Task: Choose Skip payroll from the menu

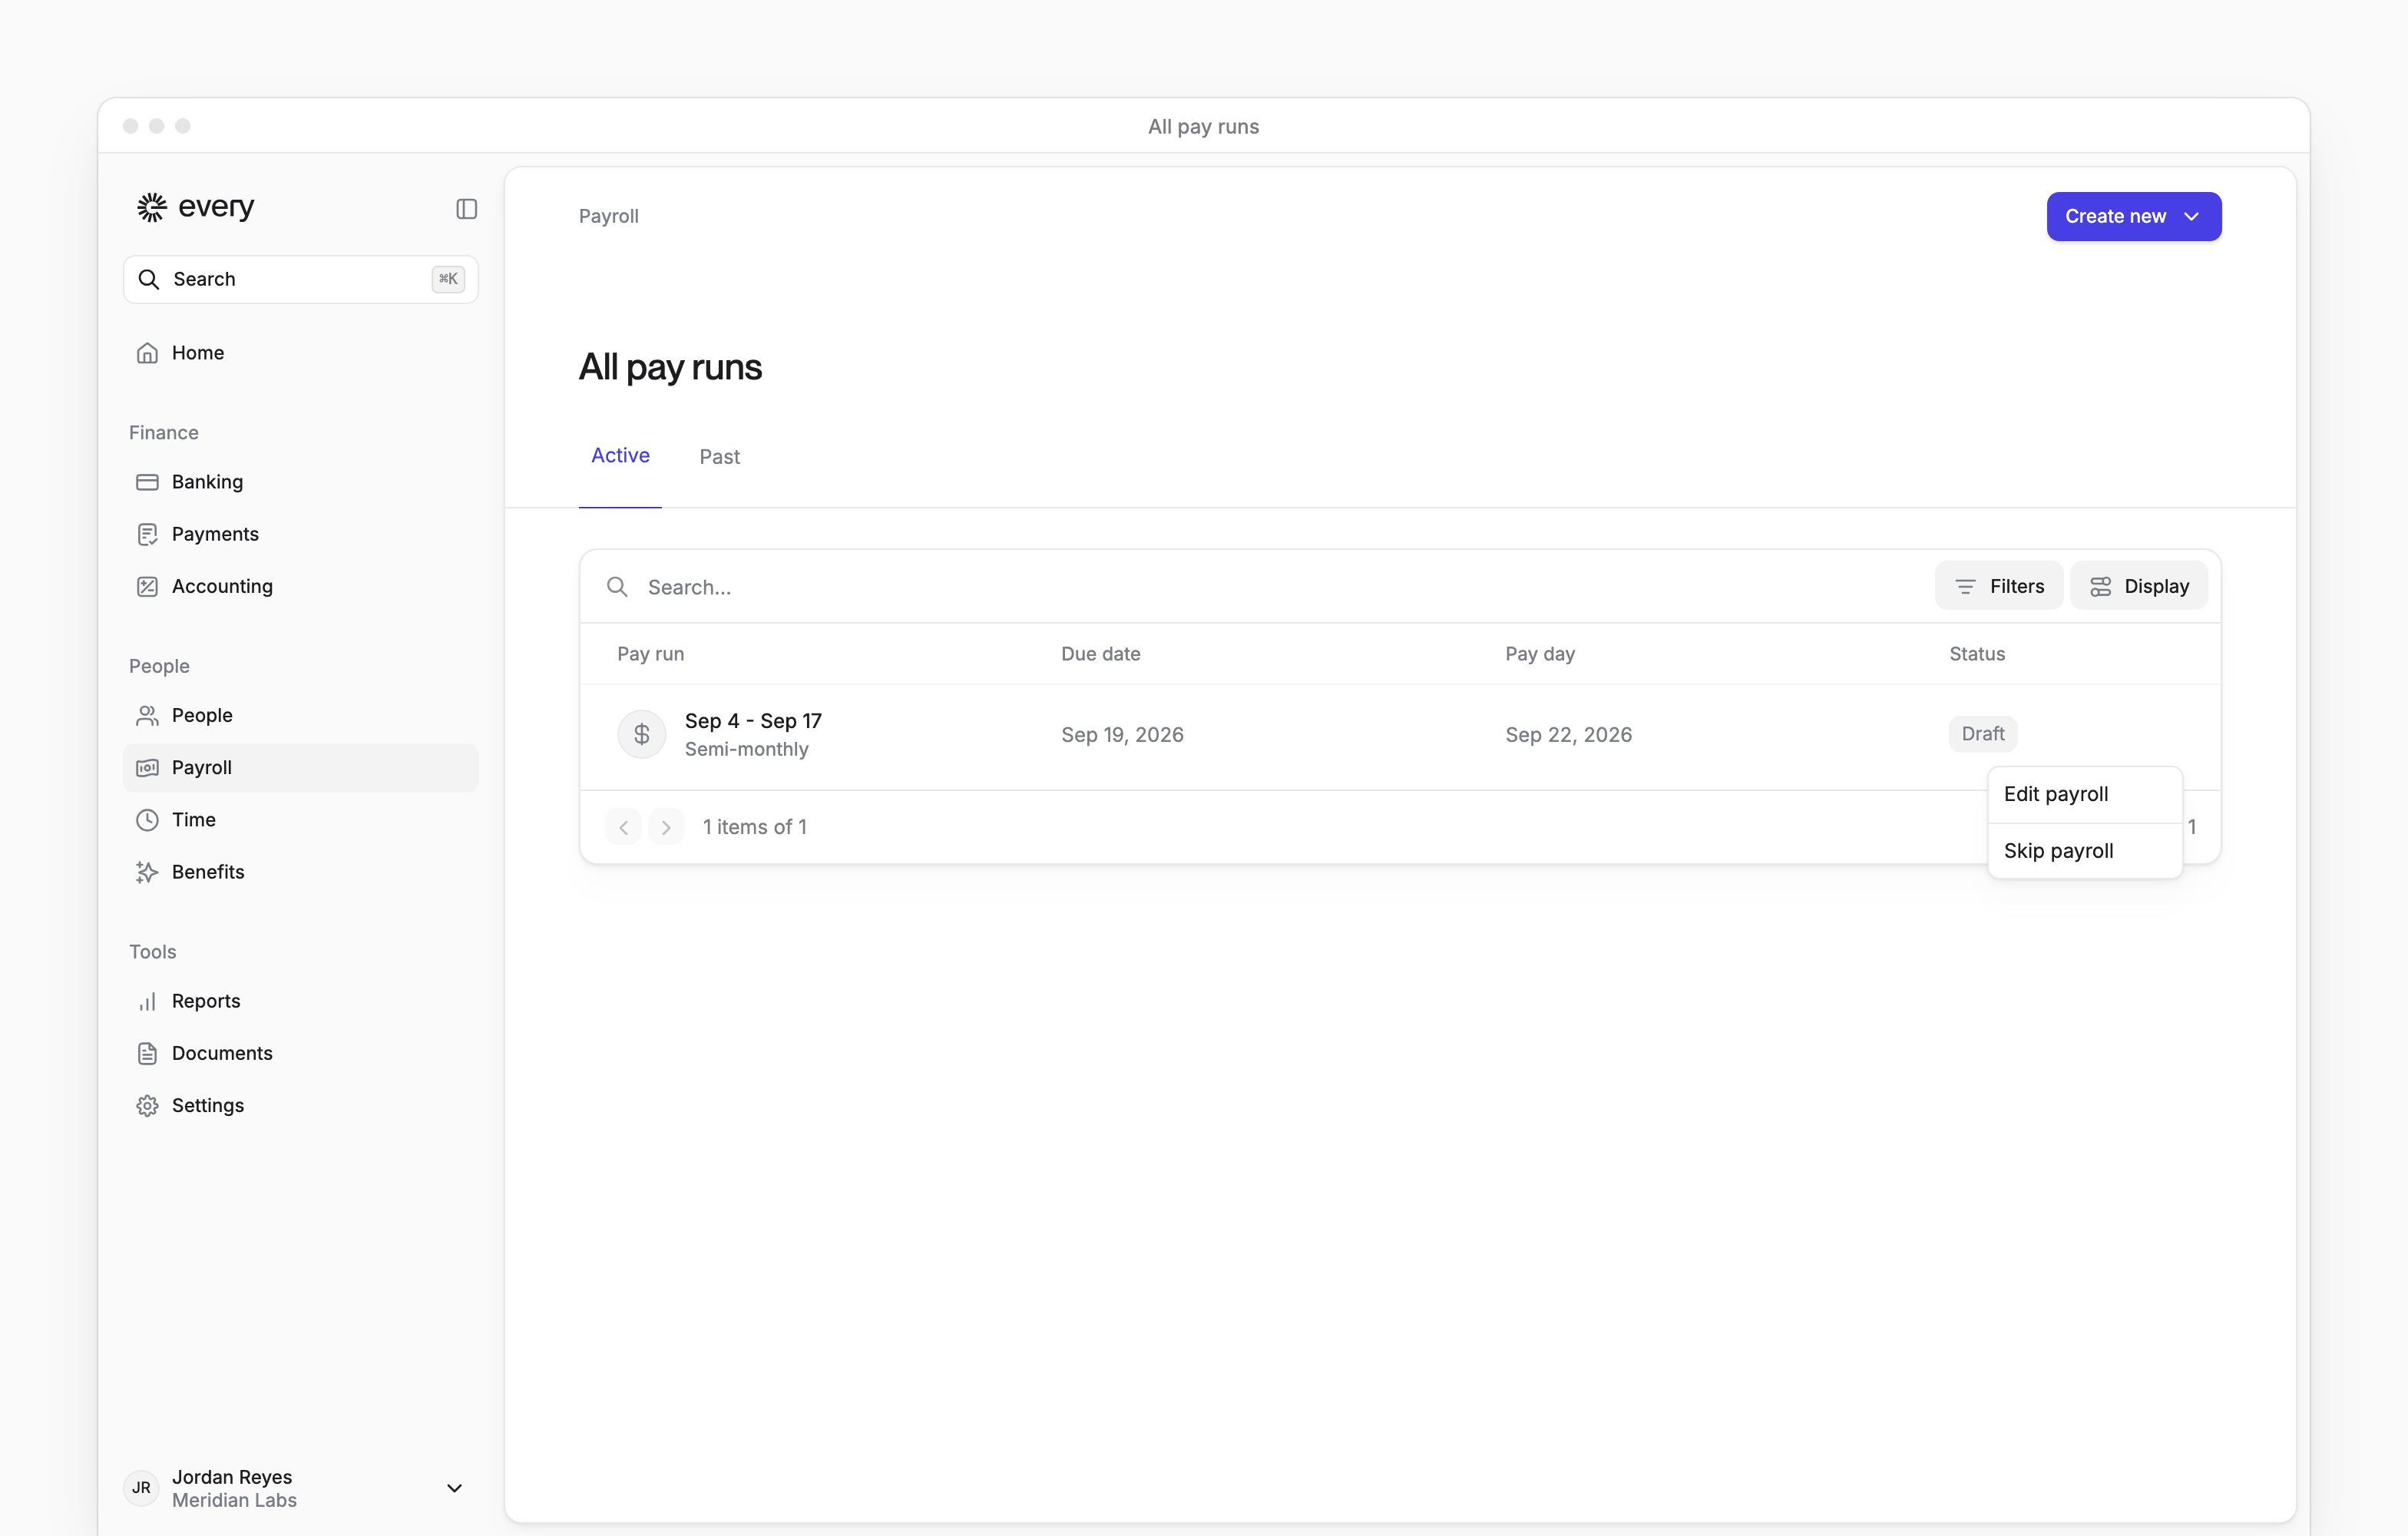Action: (2084, 851)
